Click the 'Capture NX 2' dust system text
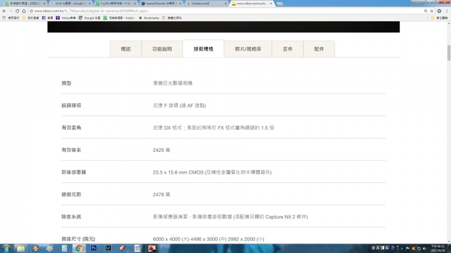Image resolution: width=451 pixels, height=253 pixels. pos(280,217)
